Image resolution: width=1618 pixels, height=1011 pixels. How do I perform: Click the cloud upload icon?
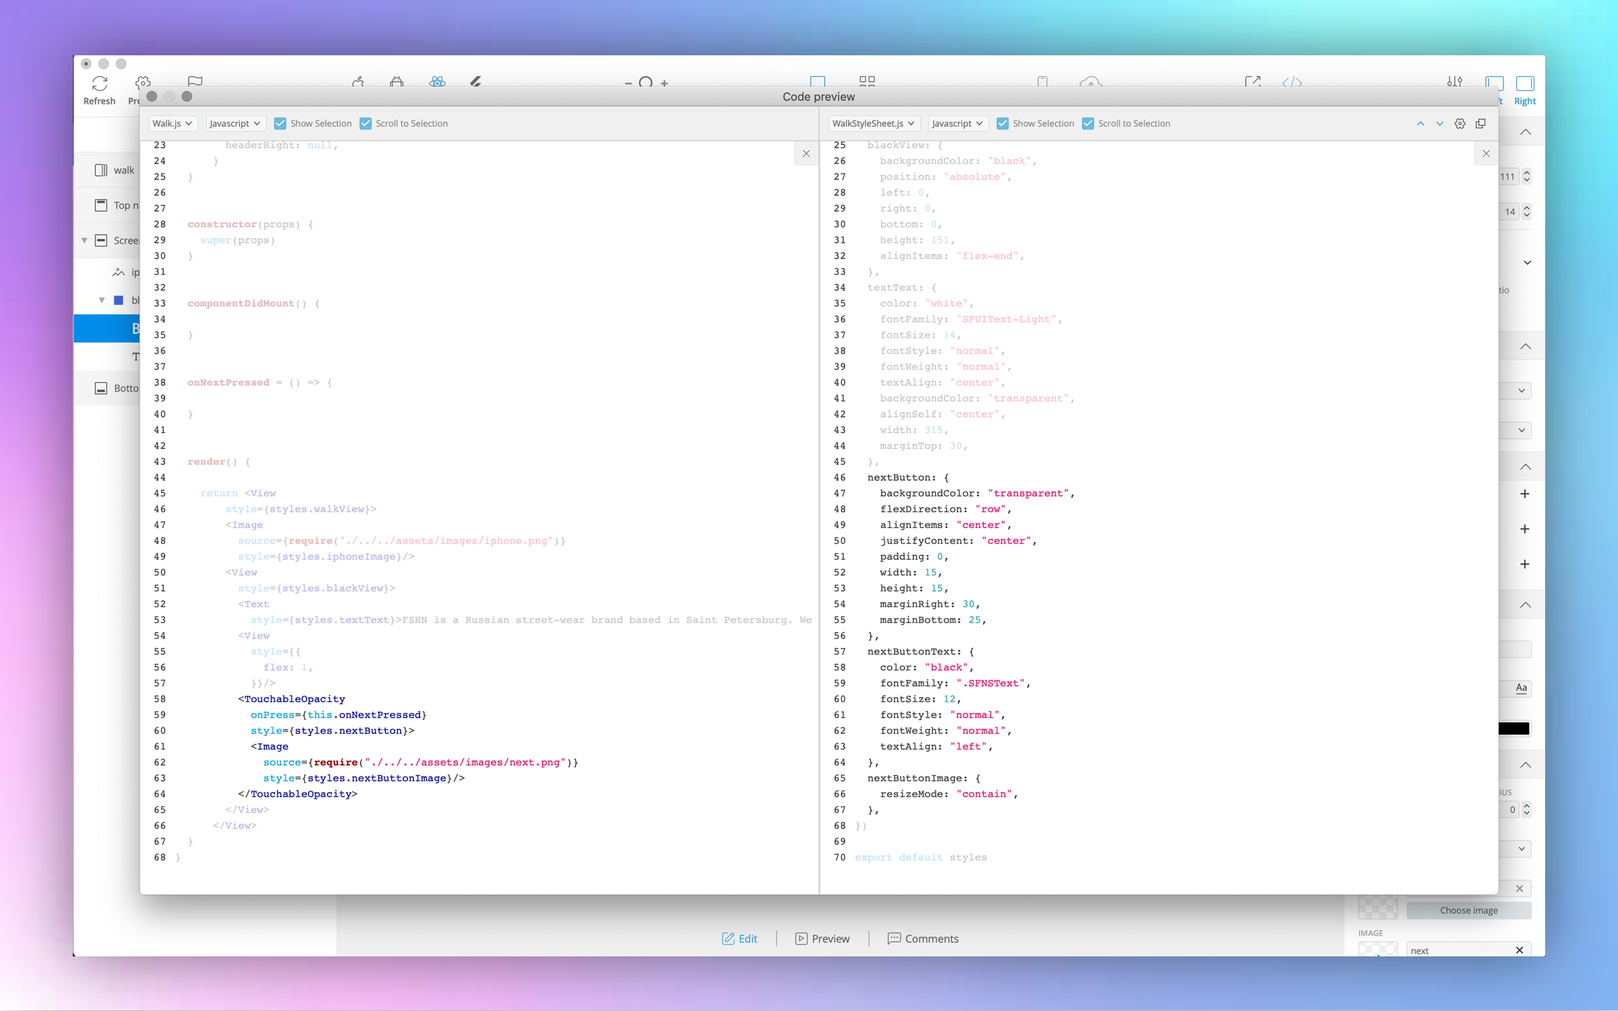point(1091,82)
